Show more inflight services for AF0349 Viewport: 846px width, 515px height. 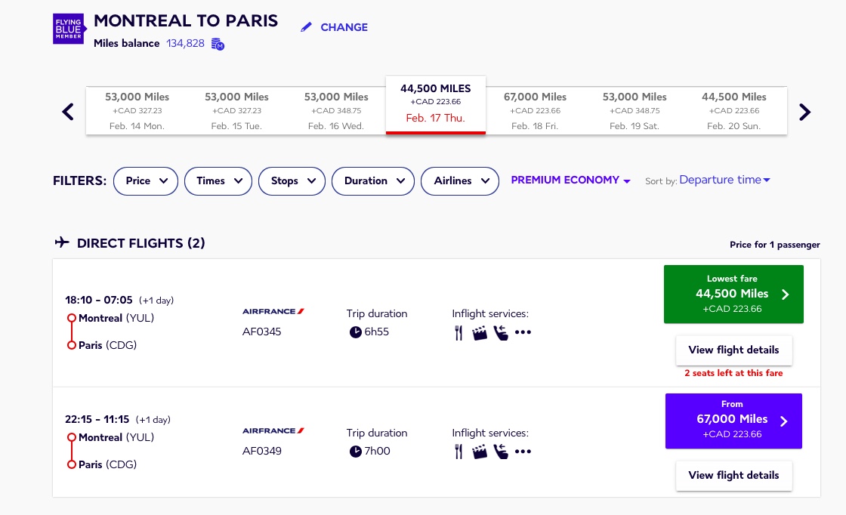[x=523, y=452]
